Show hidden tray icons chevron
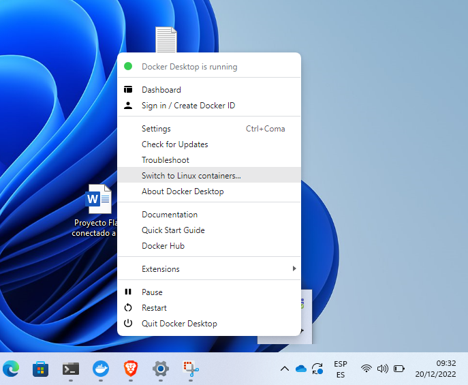Screen dimensions: 468x385 pos(285,369)
